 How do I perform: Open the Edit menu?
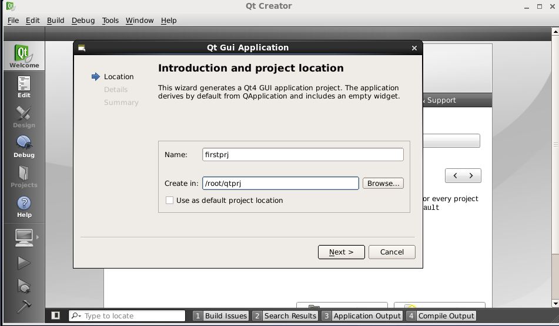point(32,21)
